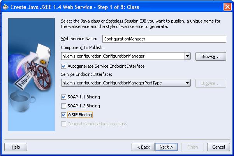Screen dimensions: 234x156
Task: Click the Java cup icon in title bar
Action: 5,7
